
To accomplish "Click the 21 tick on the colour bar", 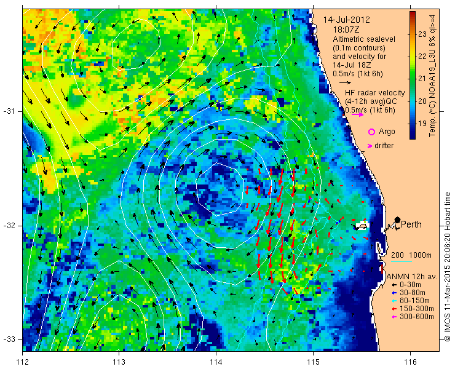I will click(x=422, y=79).
